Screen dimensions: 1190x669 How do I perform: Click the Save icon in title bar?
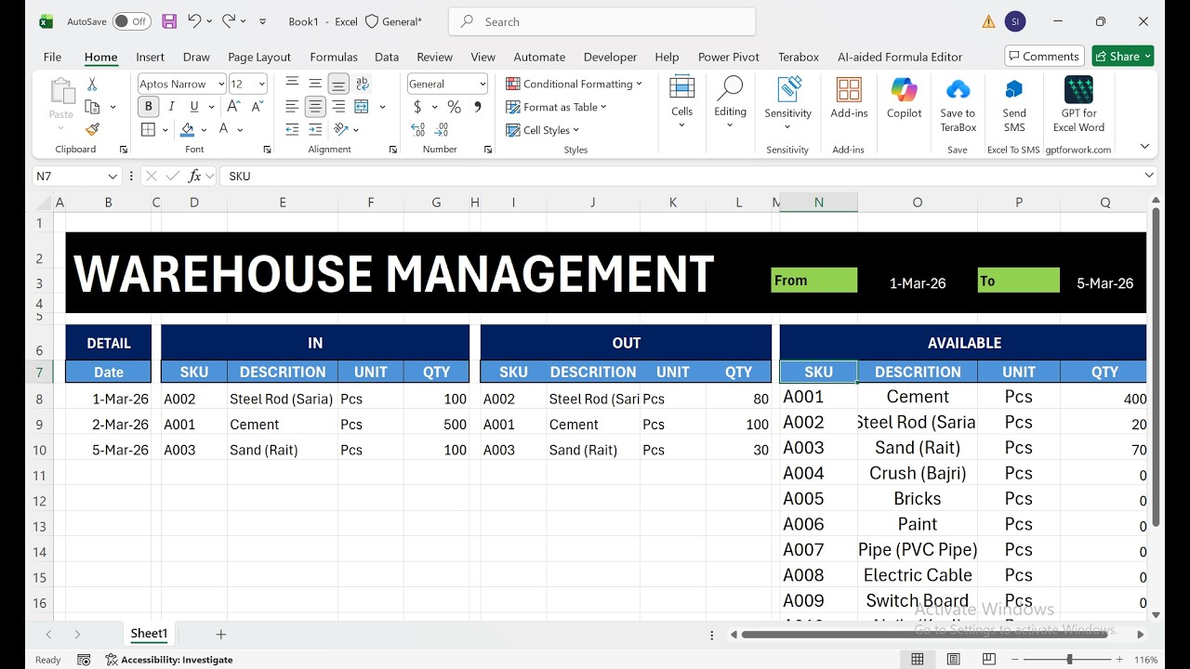[169, 20]
